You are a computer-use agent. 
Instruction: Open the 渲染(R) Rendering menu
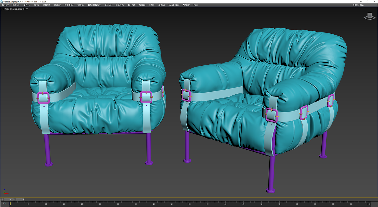click(x=108, y=5)
